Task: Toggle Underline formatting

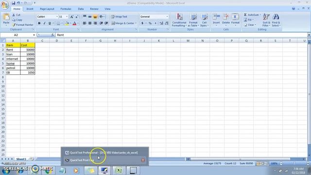Action: (50, 23)
